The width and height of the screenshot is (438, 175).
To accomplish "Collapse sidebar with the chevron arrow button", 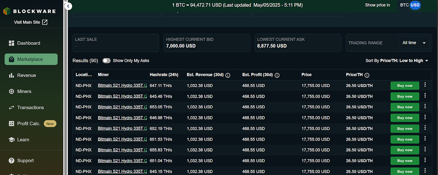I will (68, 6).
